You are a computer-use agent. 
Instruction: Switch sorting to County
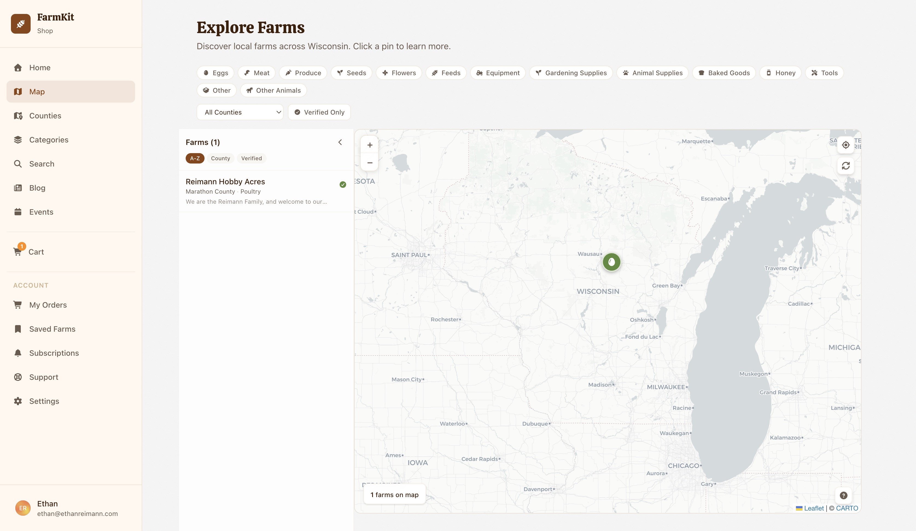220,158
